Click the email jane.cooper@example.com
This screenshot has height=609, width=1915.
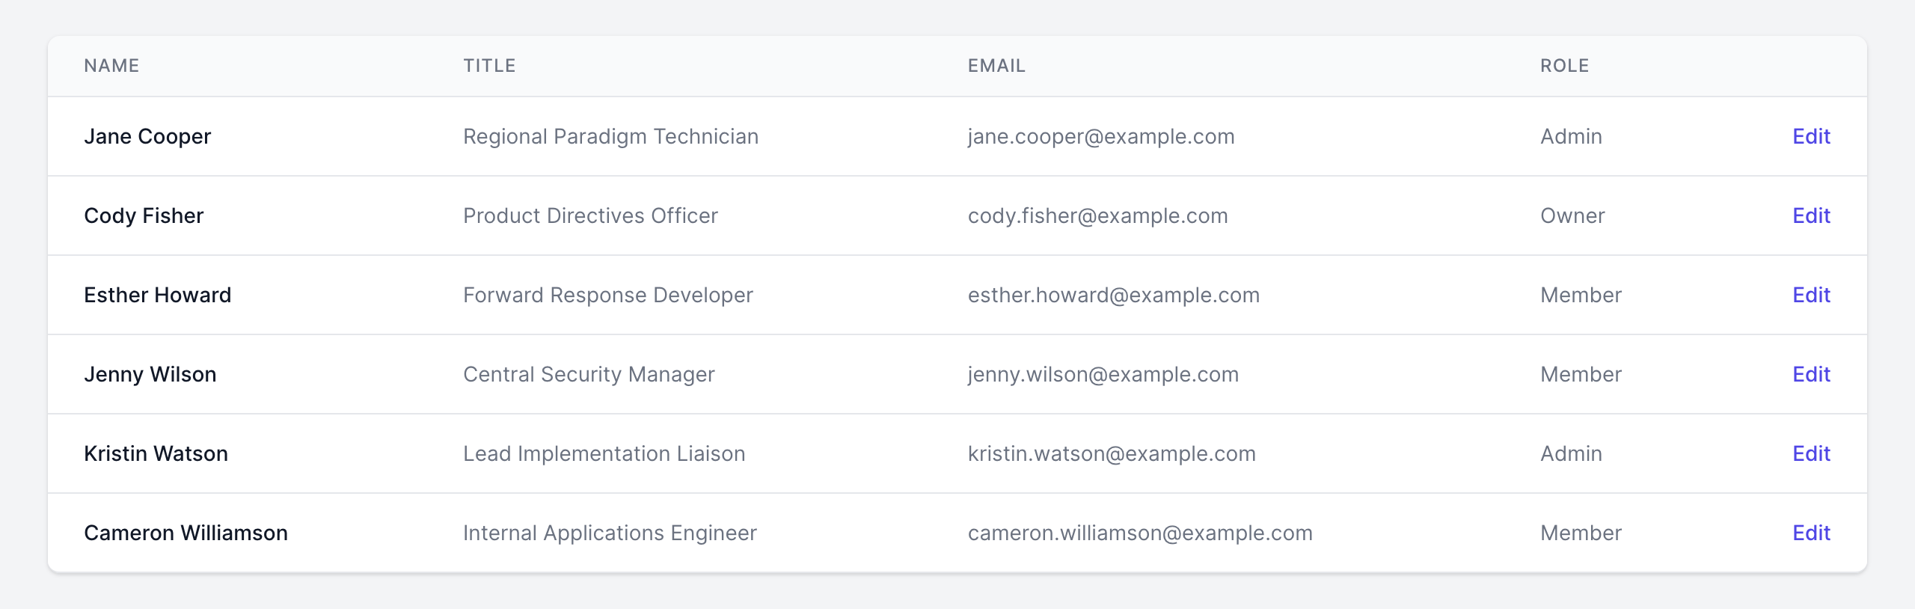click(x=1100, y=136)
